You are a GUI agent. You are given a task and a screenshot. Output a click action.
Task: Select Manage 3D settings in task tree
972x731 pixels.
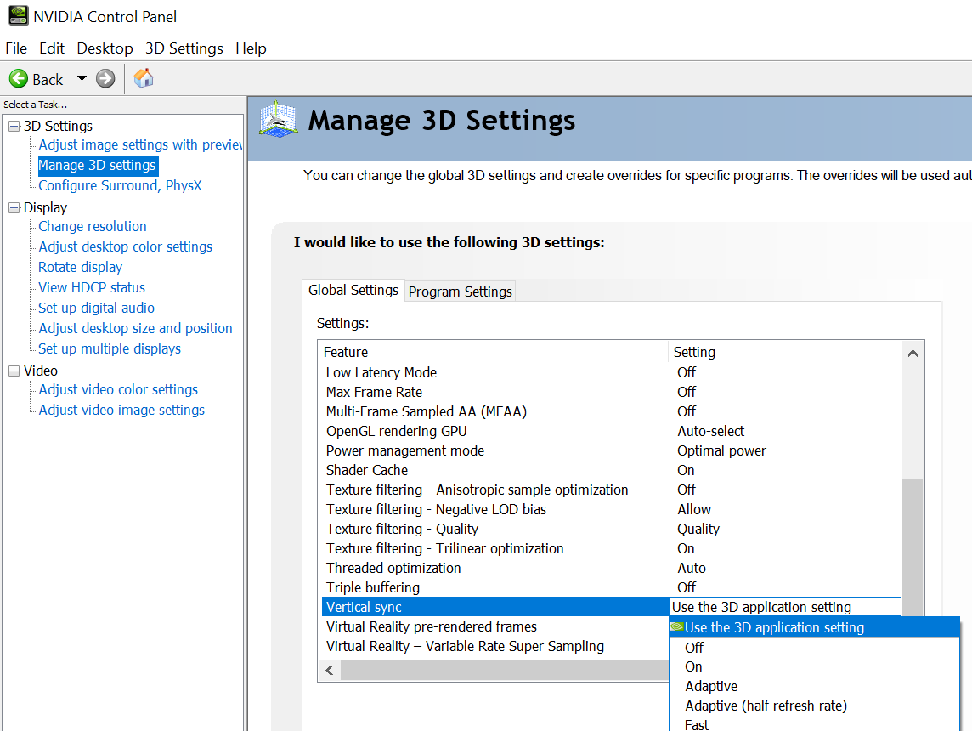click(x=98, y=166)
